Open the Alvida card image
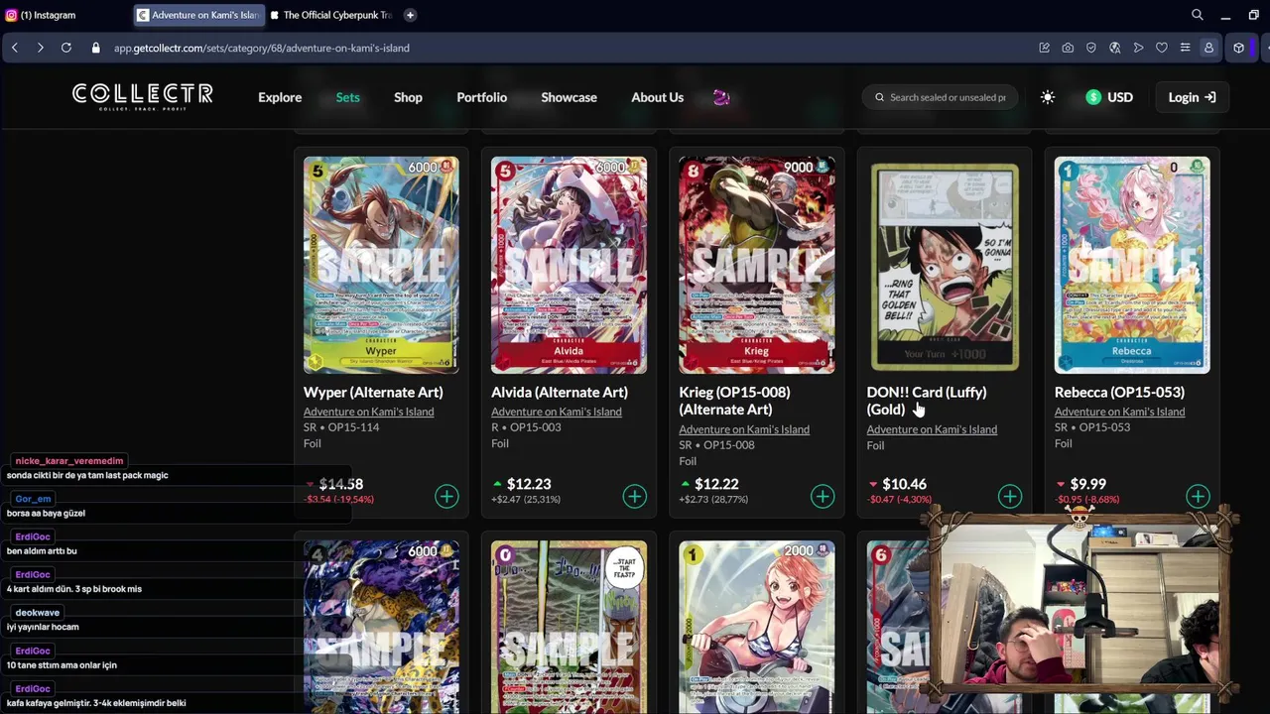Image resolution: width=1270 pixels, height=714 pixels. click(x=569, y=265)
